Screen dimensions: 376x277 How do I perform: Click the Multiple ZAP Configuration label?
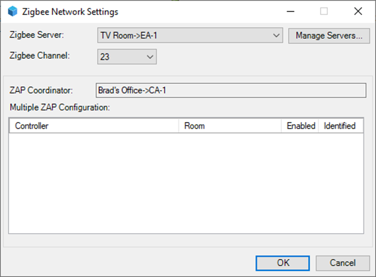(60, 108)
